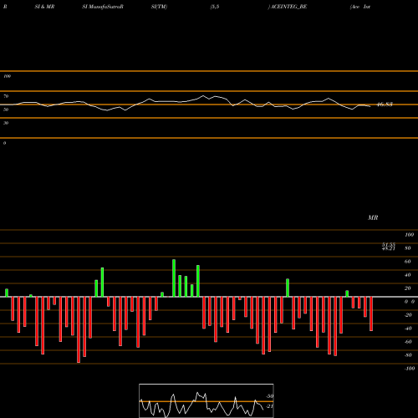Screen dimensions: 418x418
Task: Click the (Ace Int company name in the title
Action: point(360,7)
